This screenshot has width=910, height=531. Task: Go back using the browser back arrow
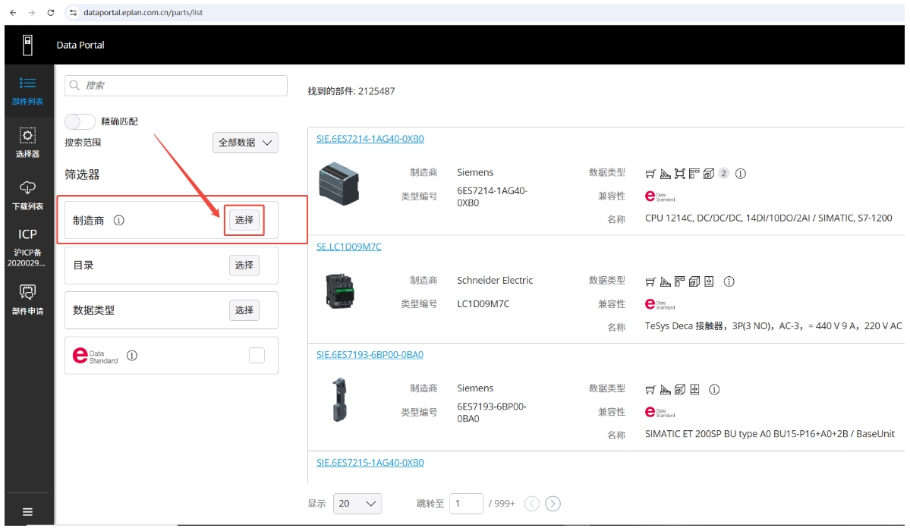(x=13, y=12)
